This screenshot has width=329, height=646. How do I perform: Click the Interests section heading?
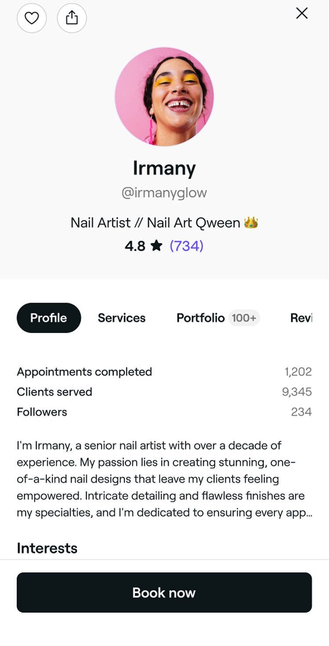[47, 548]
